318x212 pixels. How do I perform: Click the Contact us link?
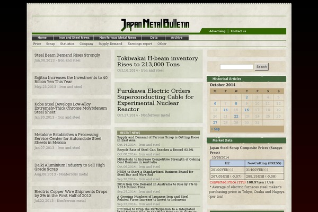coord(238,31)
